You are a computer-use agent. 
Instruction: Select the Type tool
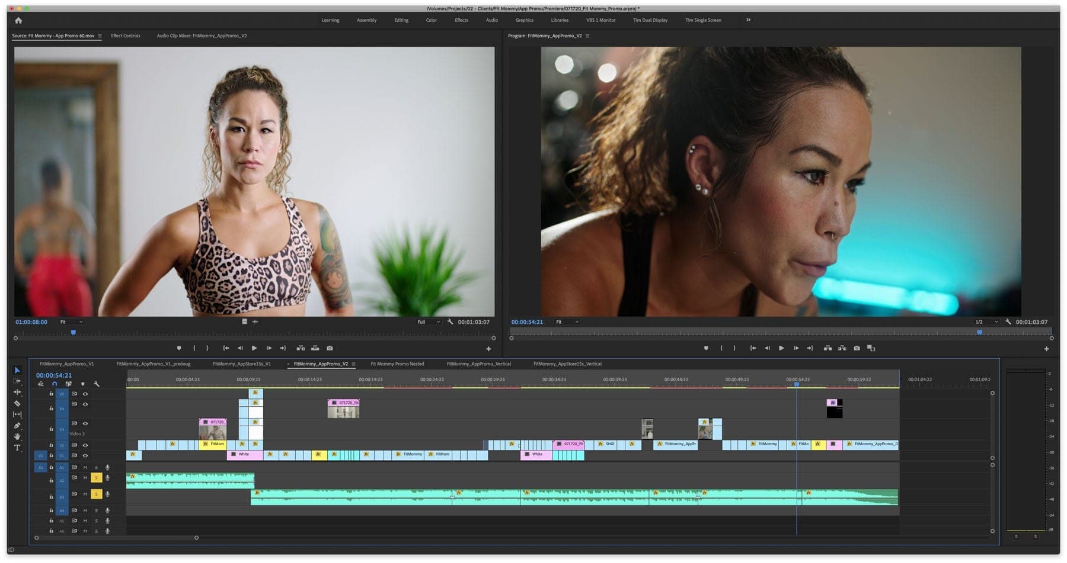pyautogui.click(x=17, y=448)
